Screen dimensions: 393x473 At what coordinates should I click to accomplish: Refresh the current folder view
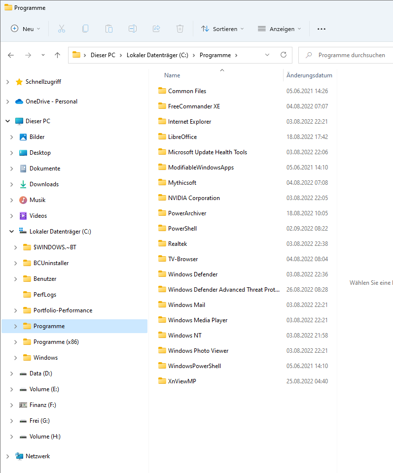coord(284,55)
